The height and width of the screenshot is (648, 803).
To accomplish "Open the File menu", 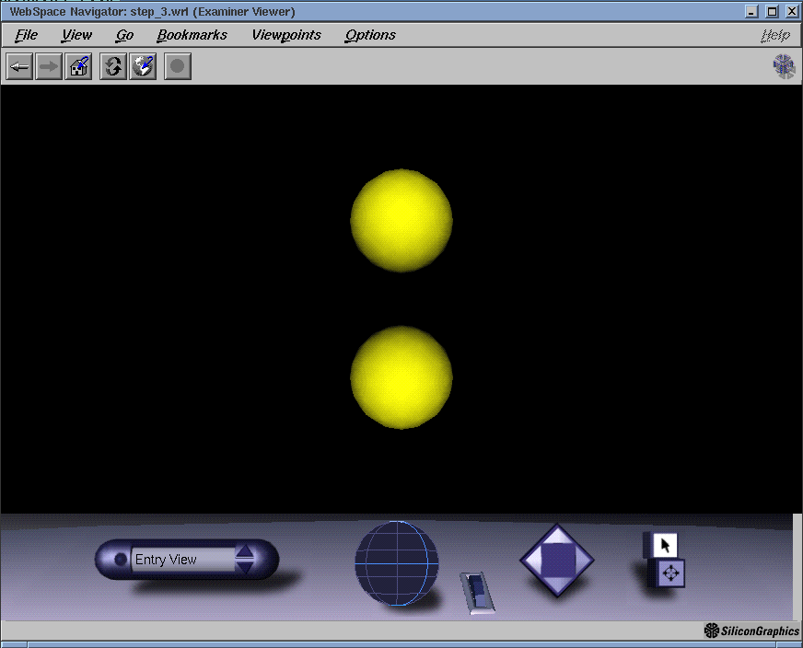I will click(x=26, y=35).
